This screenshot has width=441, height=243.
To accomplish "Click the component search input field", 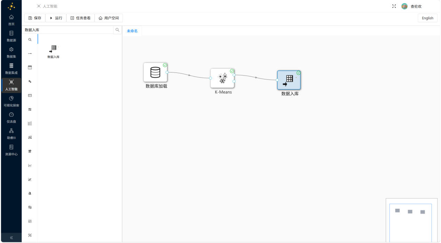I will pos(68,30).
